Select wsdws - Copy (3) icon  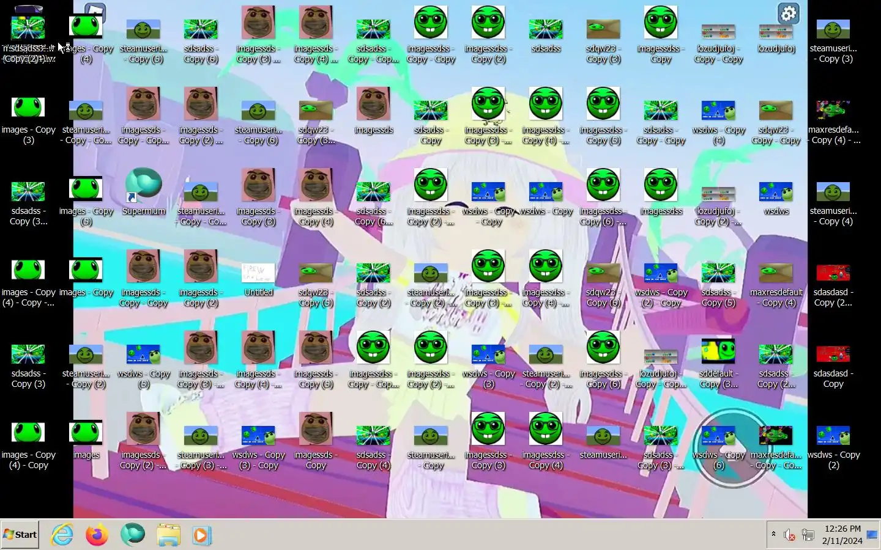(x=489, y=366)
